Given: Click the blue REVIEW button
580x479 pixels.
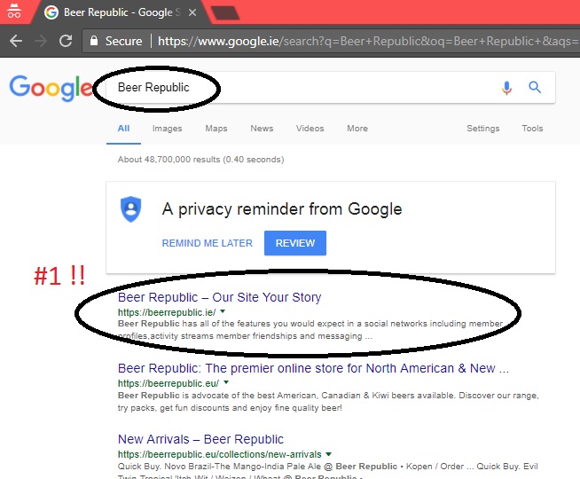Looking at the screenshot, I should (295, 243).
